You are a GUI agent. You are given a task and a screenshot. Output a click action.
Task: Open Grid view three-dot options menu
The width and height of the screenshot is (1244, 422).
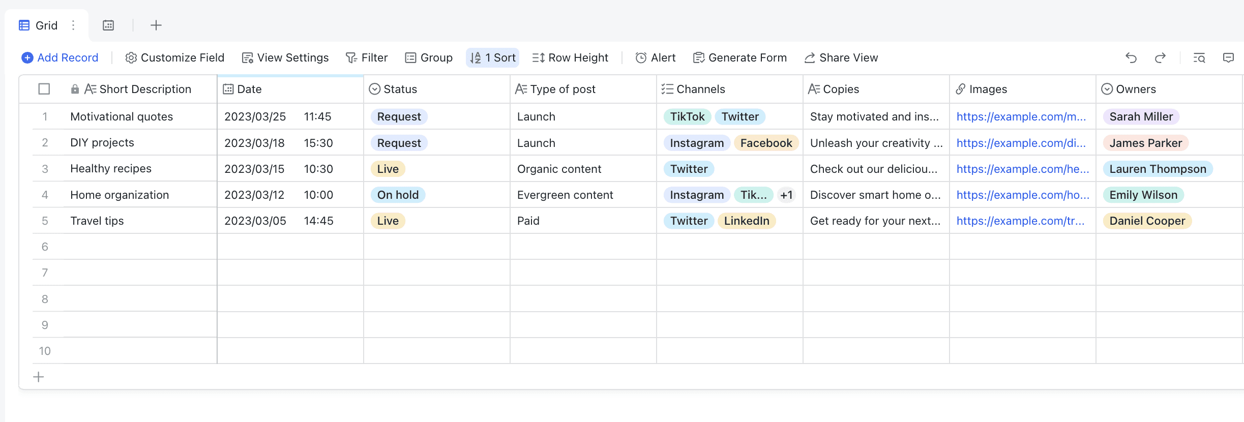click(73, 25)
